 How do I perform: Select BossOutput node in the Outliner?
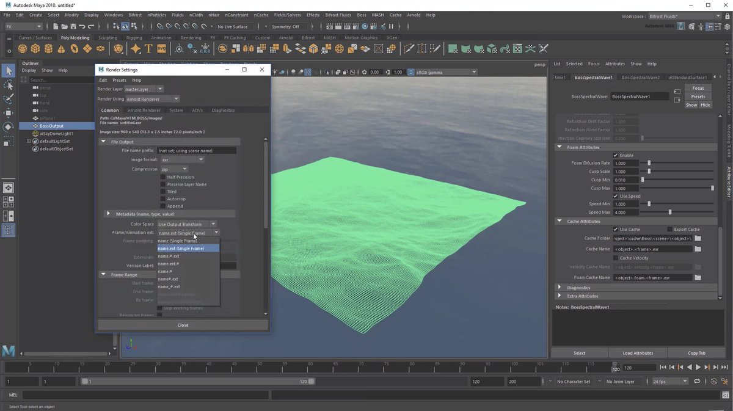[x=51, y=126]
